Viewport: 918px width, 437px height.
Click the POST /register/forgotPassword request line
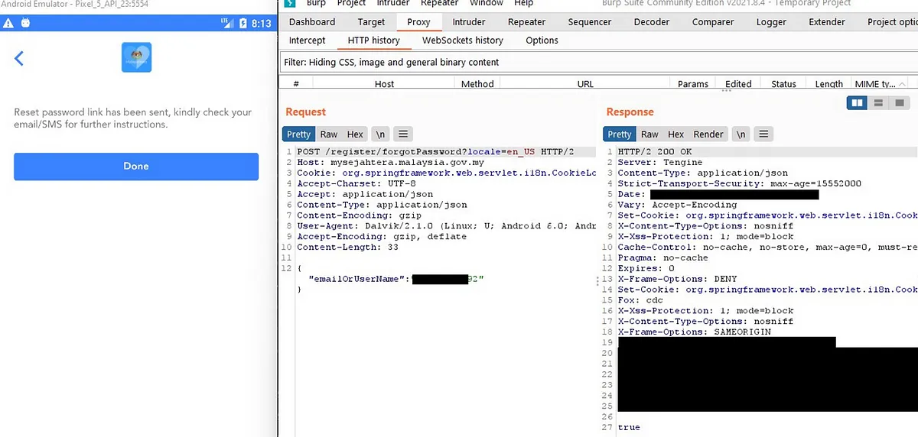(435, 152)
